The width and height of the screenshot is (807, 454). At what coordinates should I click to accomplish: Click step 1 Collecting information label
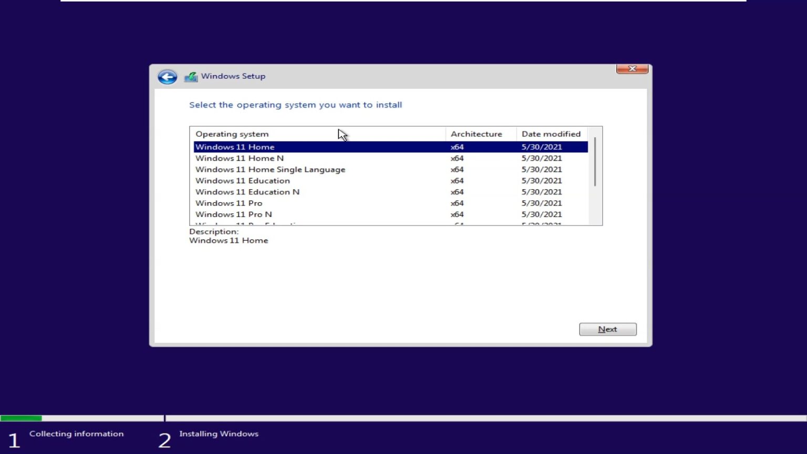(x=76, y=434)
